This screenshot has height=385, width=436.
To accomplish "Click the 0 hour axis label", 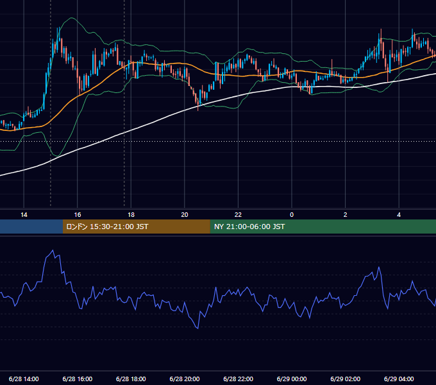I will coord(292,215).
